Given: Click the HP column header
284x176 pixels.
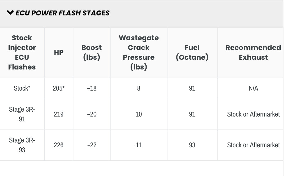Looking at the screenshot, I should 59,52.
